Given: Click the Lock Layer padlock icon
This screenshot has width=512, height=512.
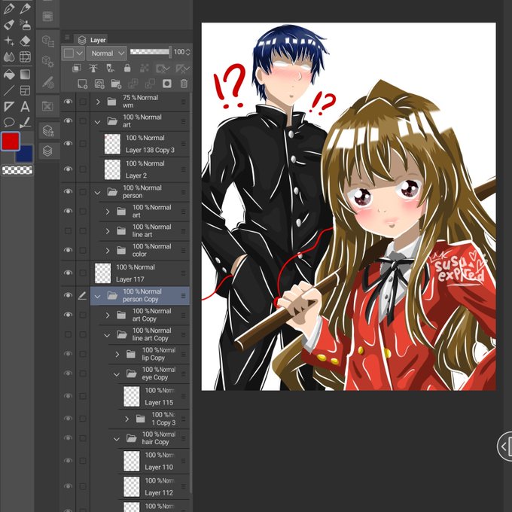Looking at the screenshot, I should pyautogui.click(x=127, y=69).
